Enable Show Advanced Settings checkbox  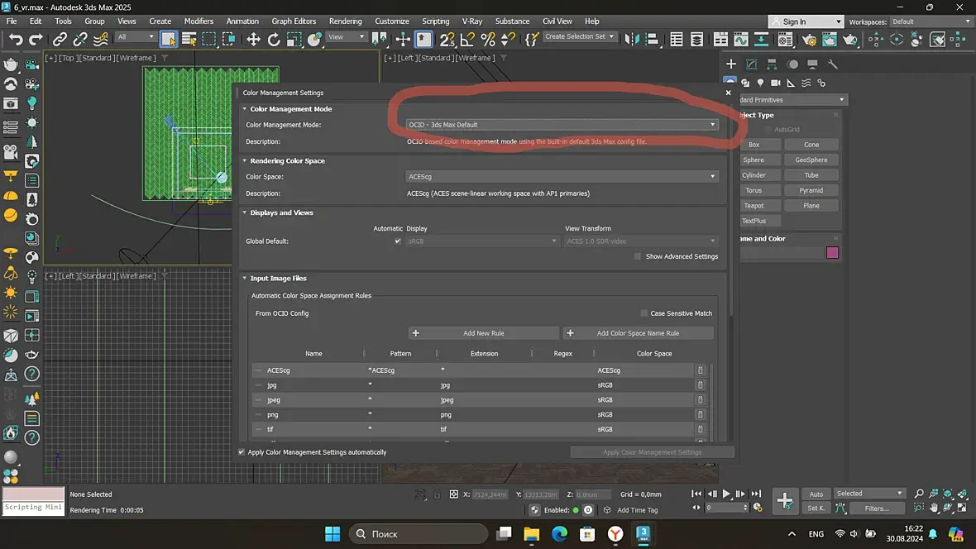tap(638, 256)
